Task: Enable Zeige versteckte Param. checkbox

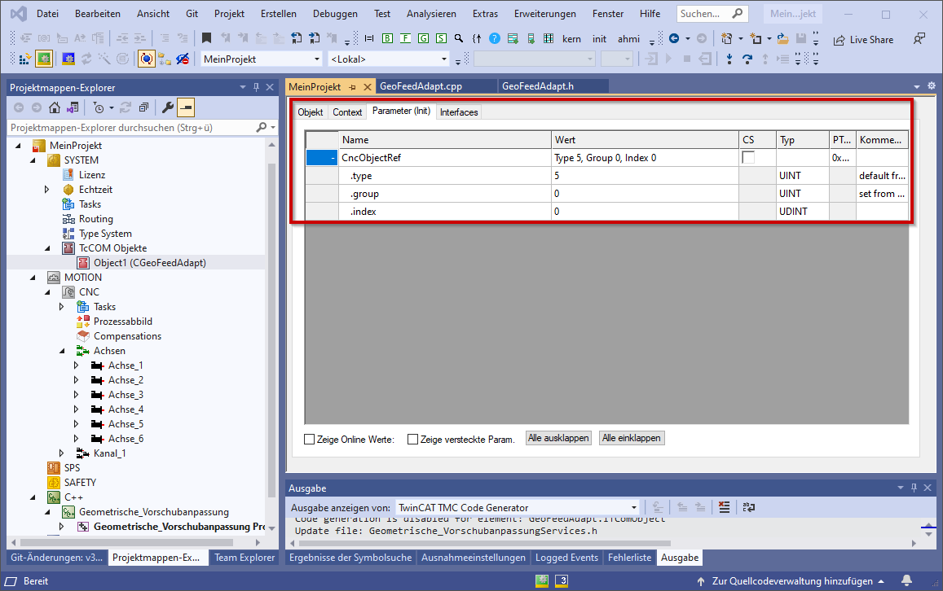Action: click(x=412, y=439)
